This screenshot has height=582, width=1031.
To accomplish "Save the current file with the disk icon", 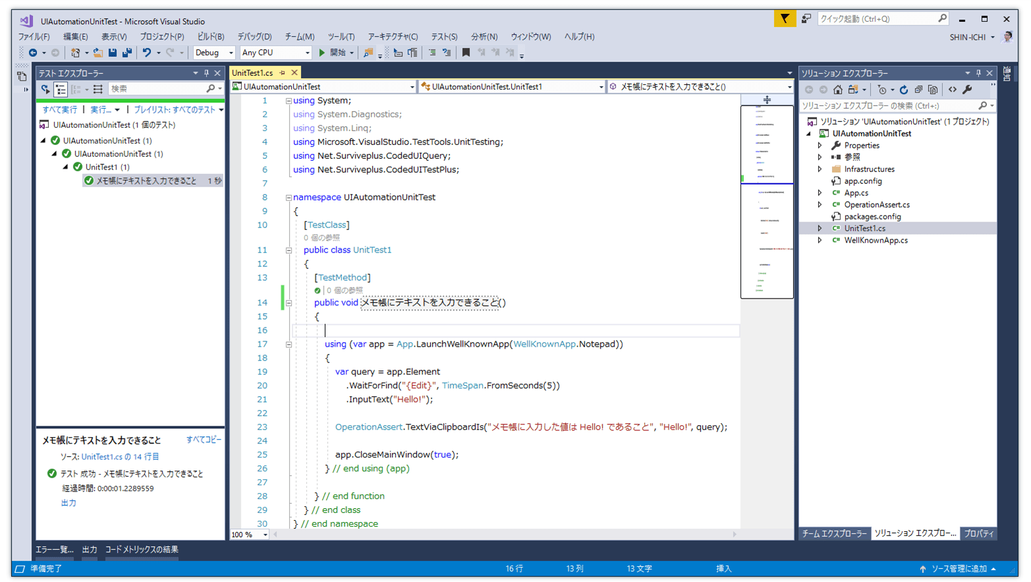I will tap(113, 53).
